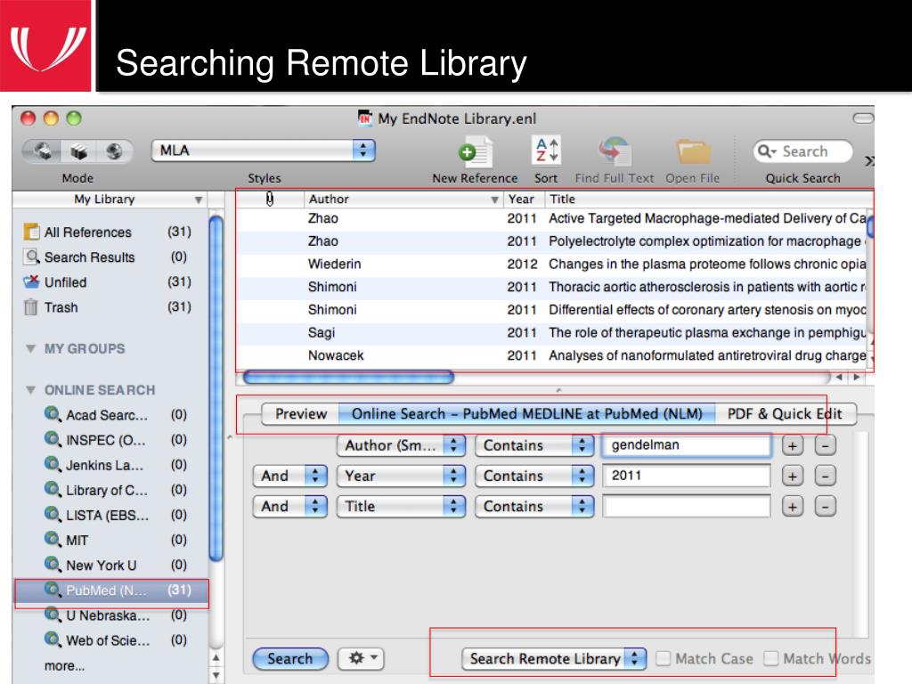Select the Online Search globe mode icon
The image size is (912, 684).
tap(113, 151)
